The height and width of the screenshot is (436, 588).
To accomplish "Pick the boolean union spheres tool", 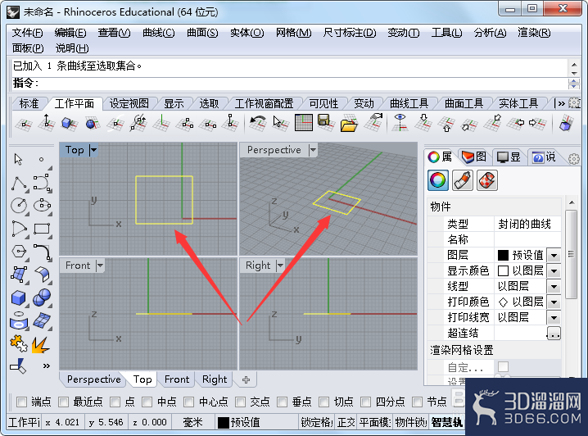I will click(42, 297).
